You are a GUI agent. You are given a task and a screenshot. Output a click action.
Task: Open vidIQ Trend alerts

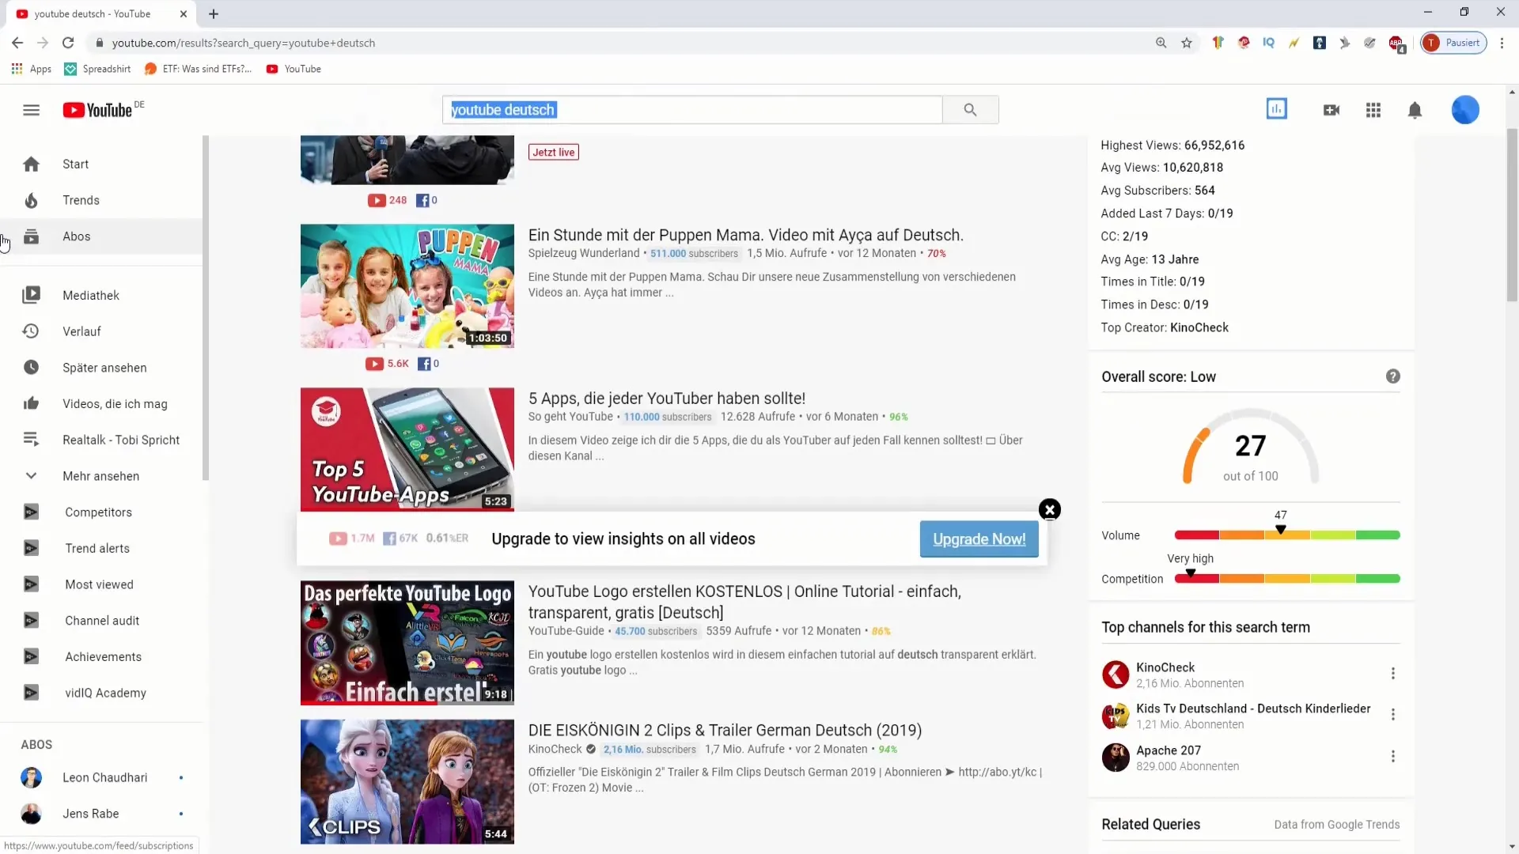(x=101, y=548)
